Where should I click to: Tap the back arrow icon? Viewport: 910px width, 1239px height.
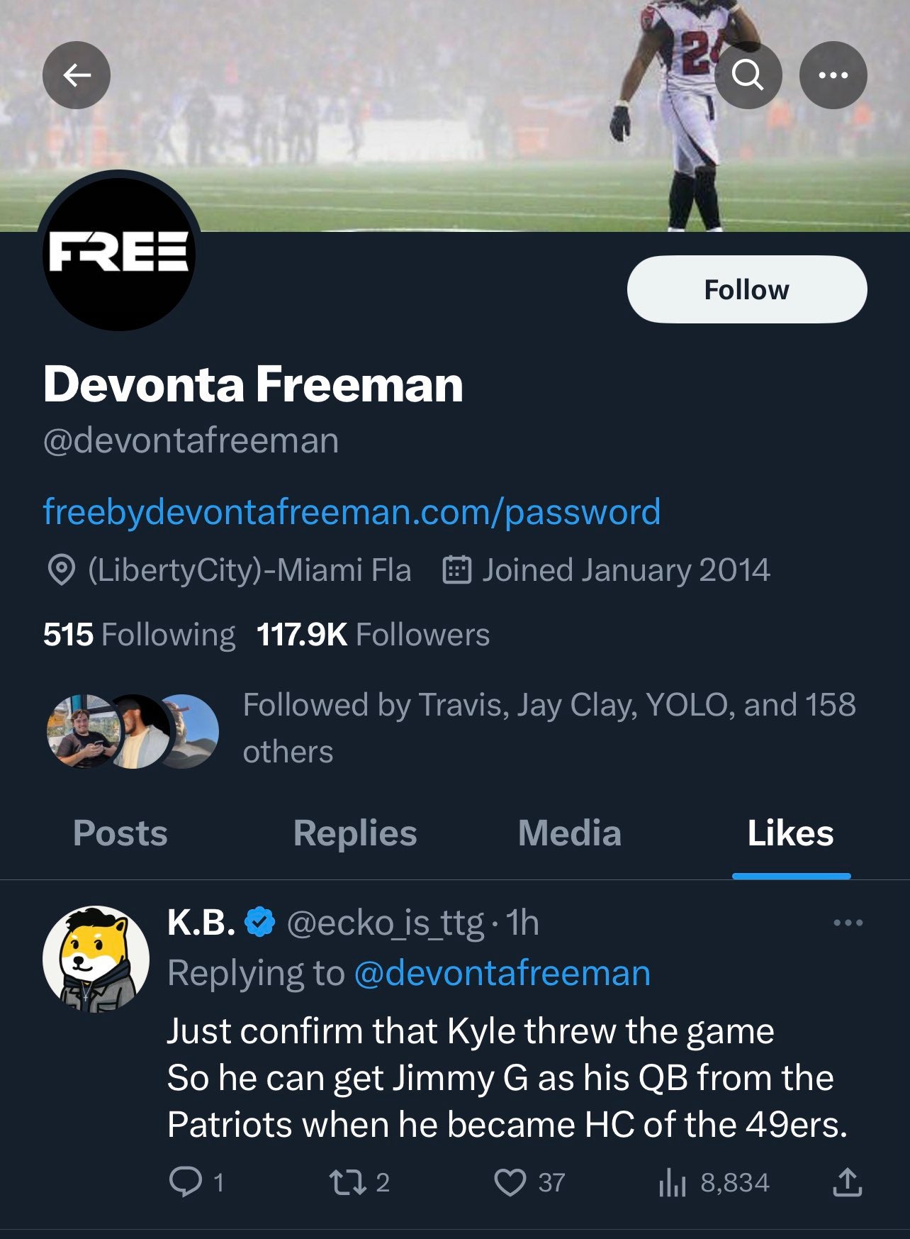tap(77, 75)
